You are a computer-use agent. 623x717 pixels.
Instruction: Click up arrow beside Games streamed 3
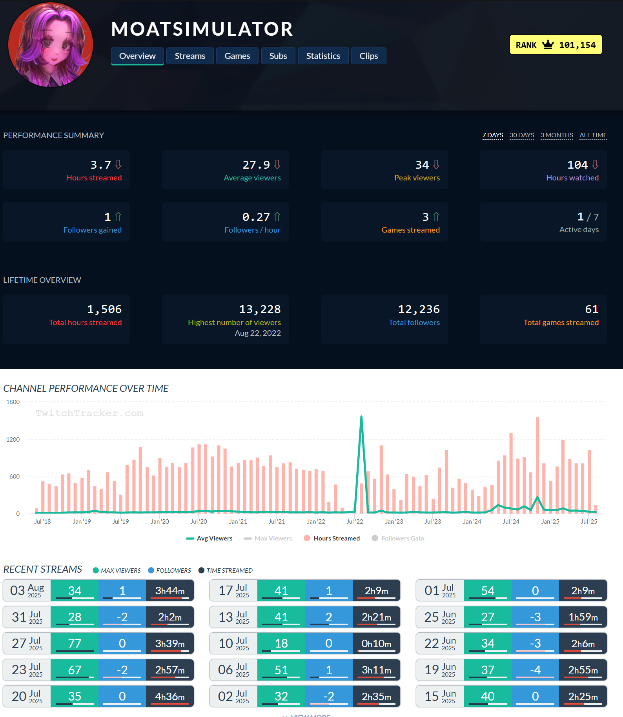(436, 217)
